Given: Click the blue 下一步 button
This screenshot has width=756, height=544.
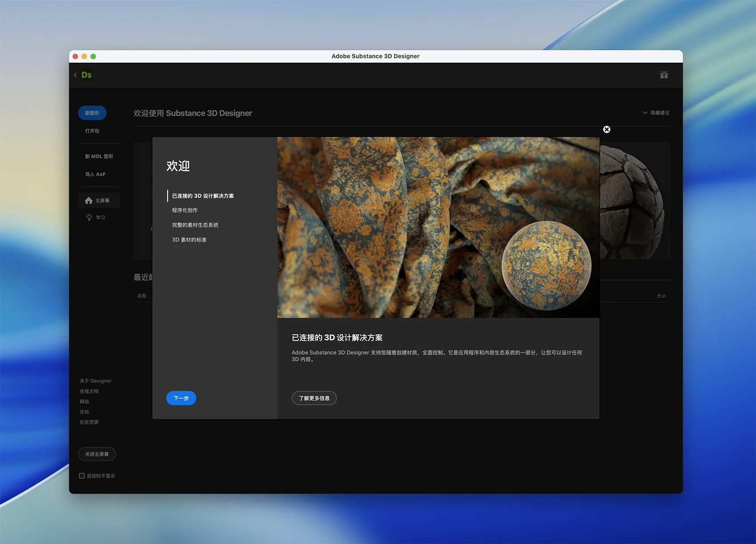Looking at the screenshot, I should [181, 398].
